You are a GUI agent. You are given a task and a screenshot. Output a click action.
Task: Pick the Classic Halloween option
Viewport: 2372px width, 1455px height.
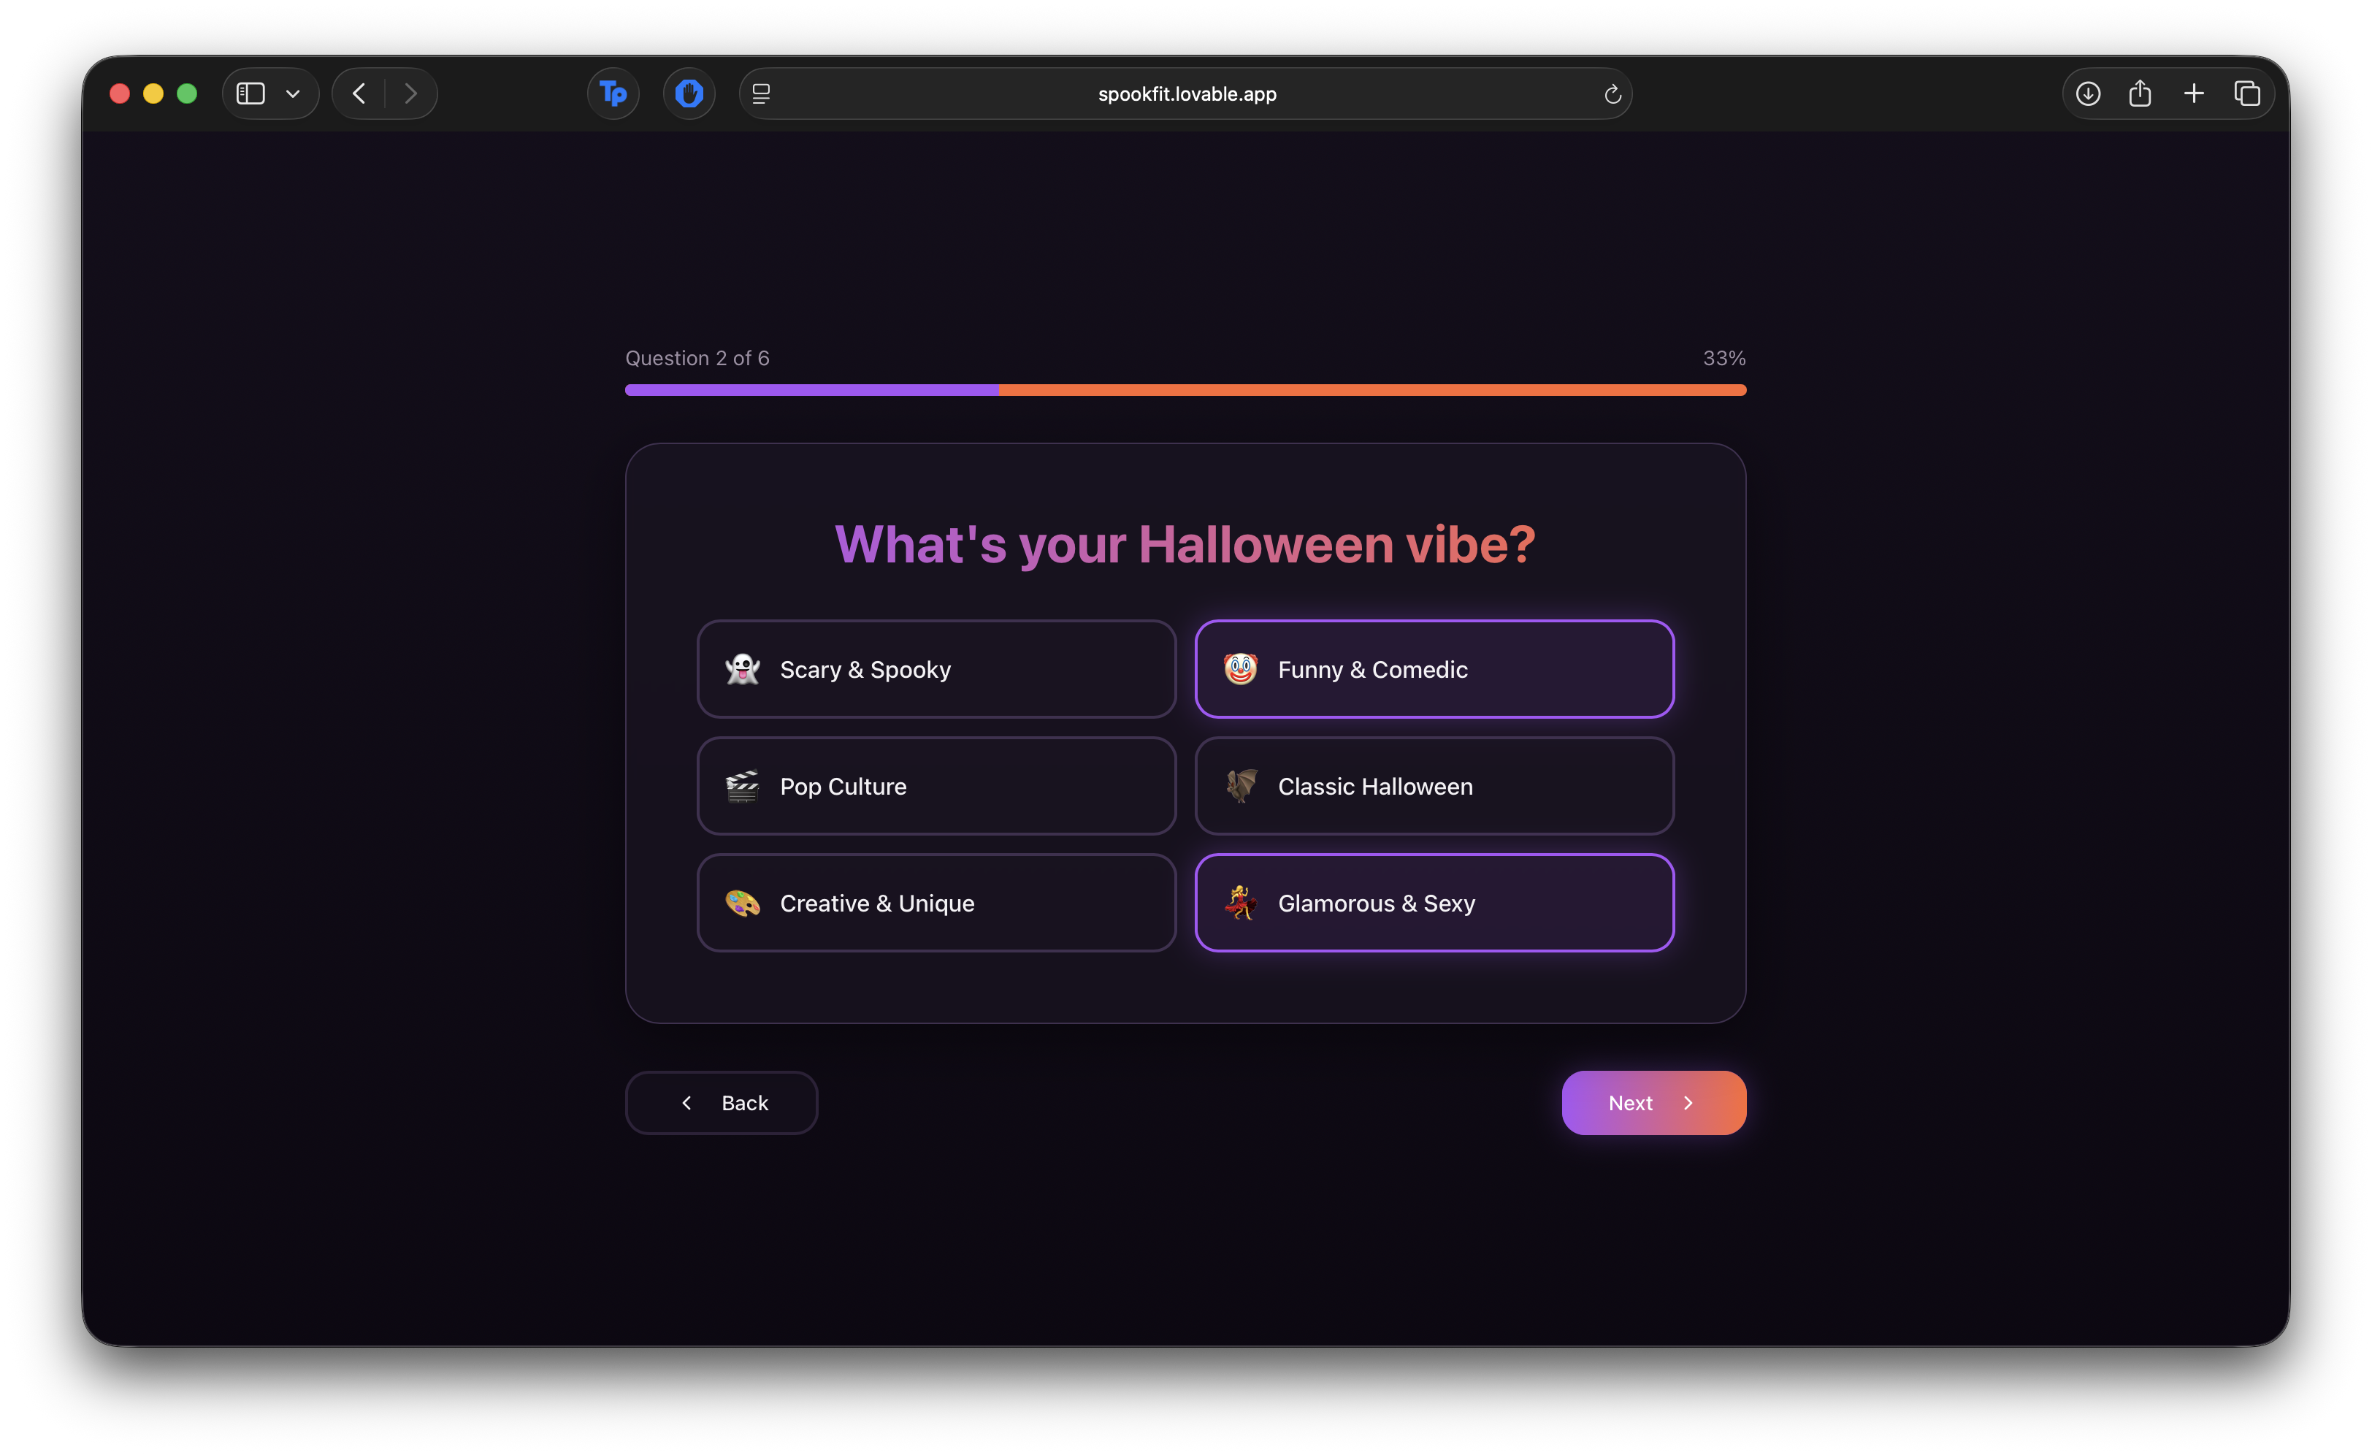click(1434, 786)
